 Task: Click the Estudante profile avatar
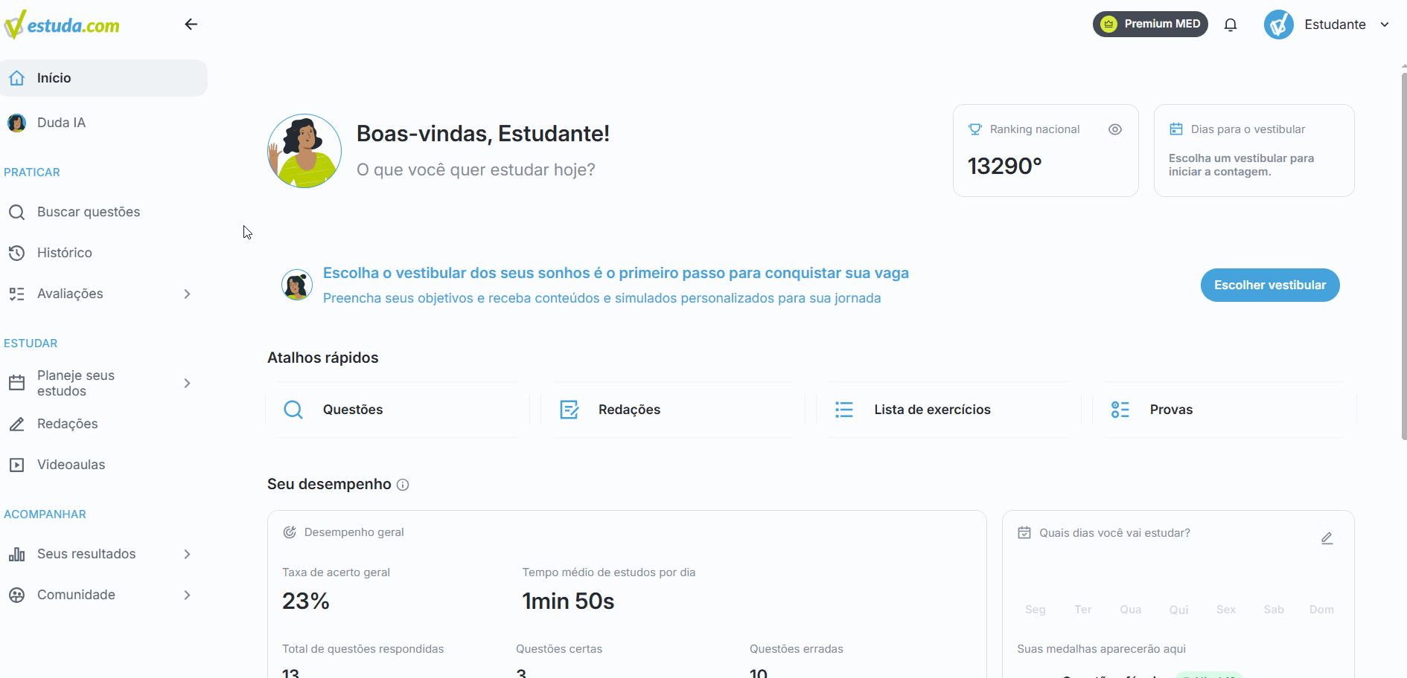pos(1278,25)
